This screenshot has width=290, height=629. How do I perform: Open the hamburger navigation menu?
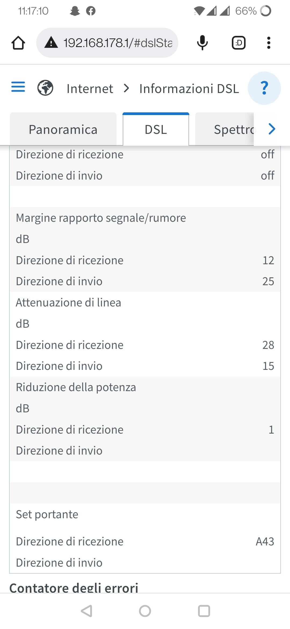[x=18, y=87]
